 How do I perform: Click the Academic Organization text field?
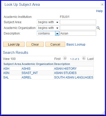(78, 28)
